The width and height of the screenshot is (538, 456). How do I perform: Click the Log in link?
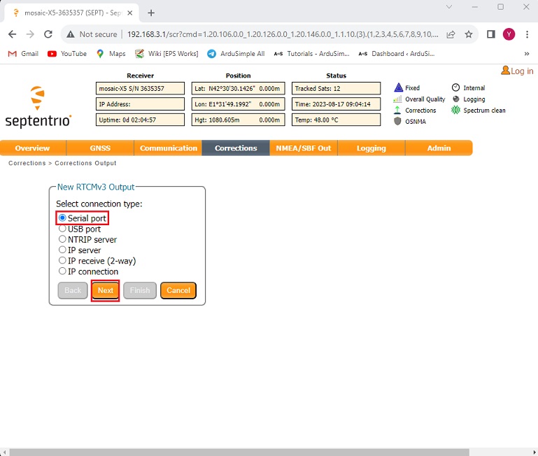click(x=518, y=71)
